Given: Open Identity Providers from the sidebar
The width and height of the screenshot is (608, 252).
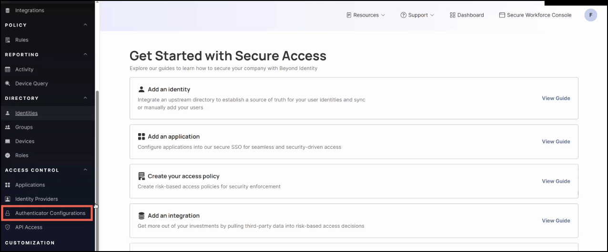Looking at the screenshot, I should point(36,199).
